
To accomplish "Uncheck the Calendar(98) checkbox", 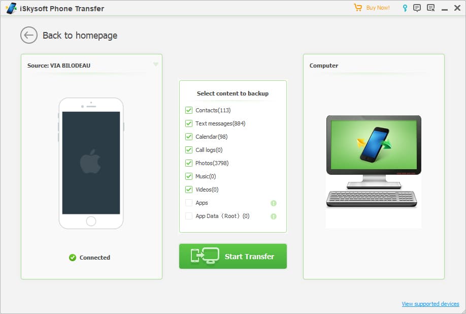I will pyautogui.click(x=189, y=137).
